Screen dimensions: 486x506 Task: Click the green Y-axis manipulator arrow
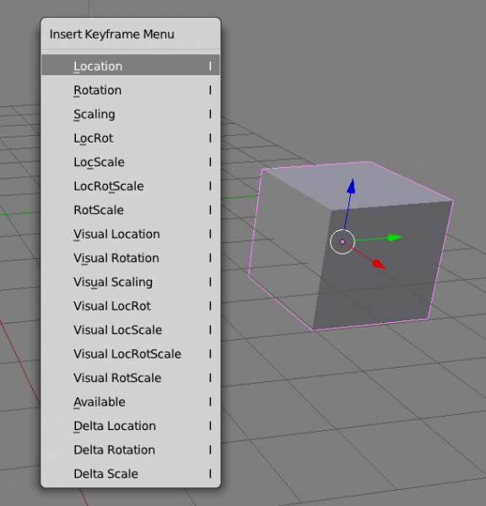click(x=394, y=238)
